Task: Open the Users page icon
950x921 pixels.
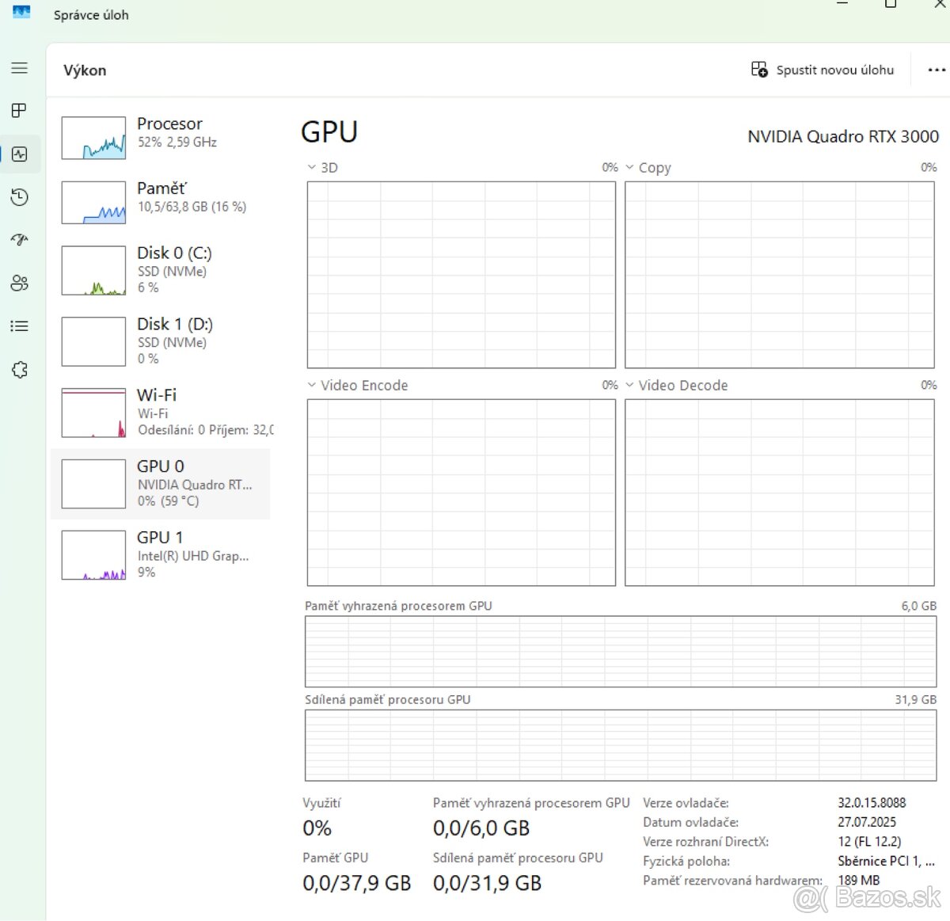Action: [x=20, y=283]
